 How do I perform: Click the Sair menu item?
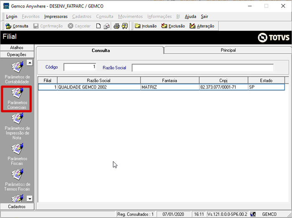[x=204, y=17]
